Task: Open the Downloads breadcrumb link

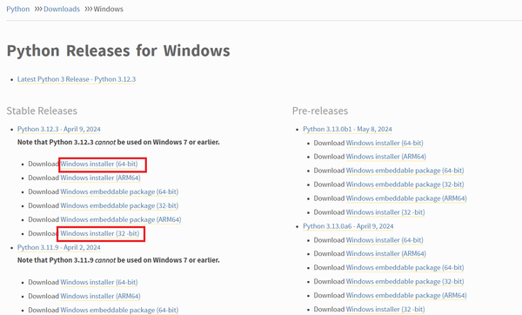Action: (x=62, y=9)
